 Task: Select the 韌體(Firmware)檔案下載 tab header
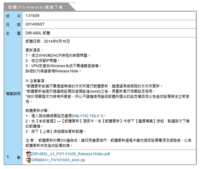pyautogui.click(x=36, y=7)
